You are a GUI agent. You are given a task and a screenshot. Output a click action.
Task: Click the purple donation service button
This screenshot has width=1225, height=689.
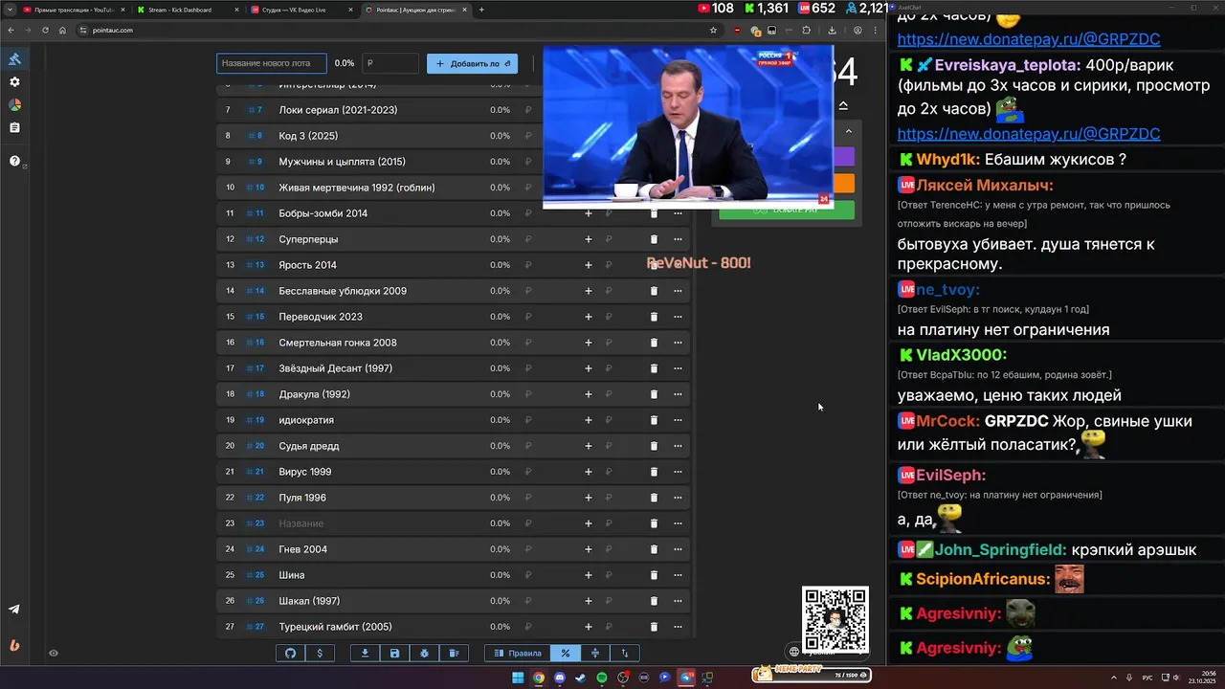[844, 157]
